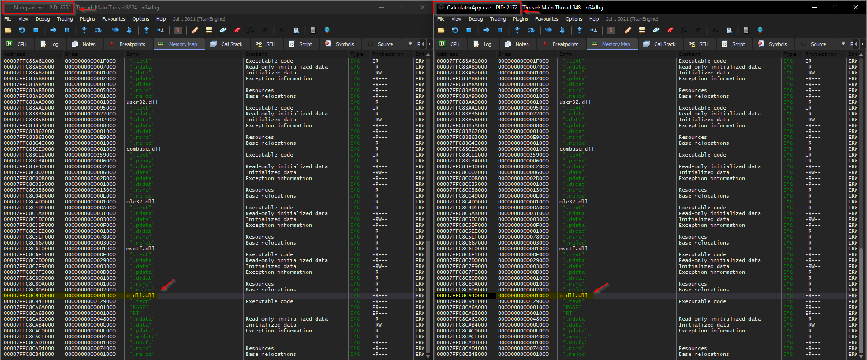Restart debuggee in Notepad.exe x64dbg window
867x360 pixels.
[x=22, y=30]
